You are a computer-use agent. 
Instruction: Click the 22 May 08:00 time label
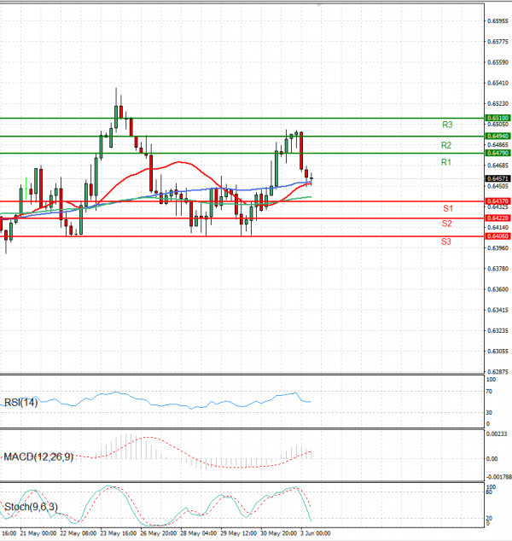(79, 533)
